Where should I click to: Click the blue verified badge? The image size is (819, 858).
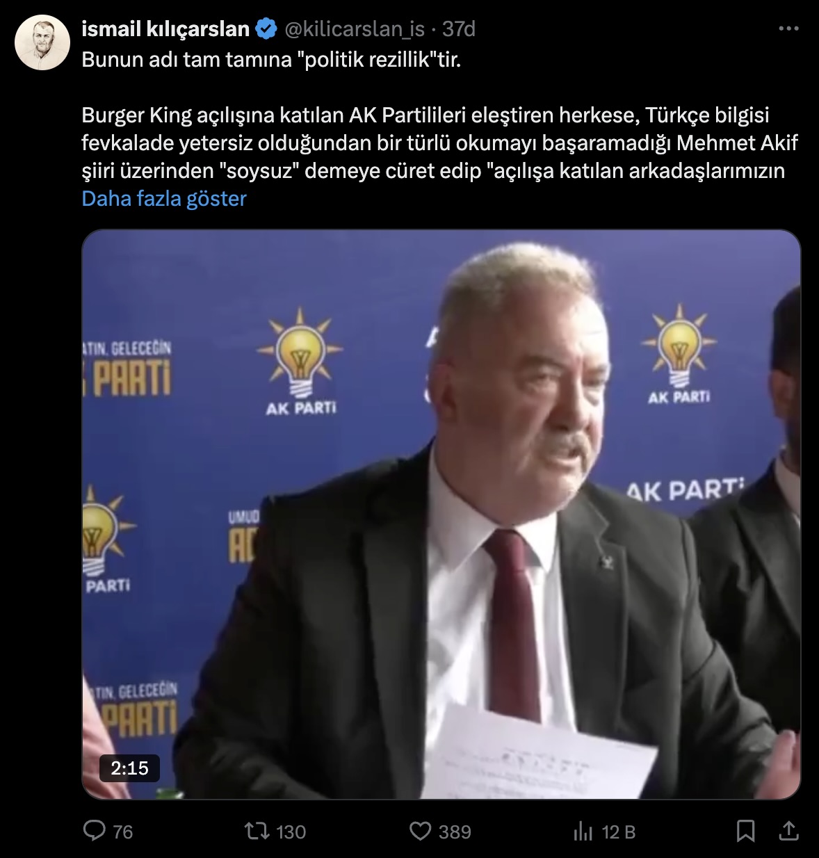coord(266,29)
